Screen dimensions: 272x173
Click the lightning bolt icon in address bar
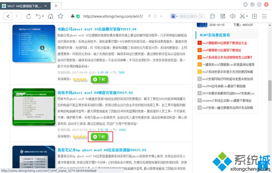coord(149,16)
